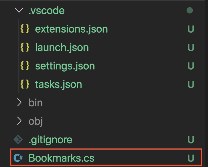The height and width of the screenshot is (167, 208).
Task: Select the obj folder label
Action: point(36,121)
